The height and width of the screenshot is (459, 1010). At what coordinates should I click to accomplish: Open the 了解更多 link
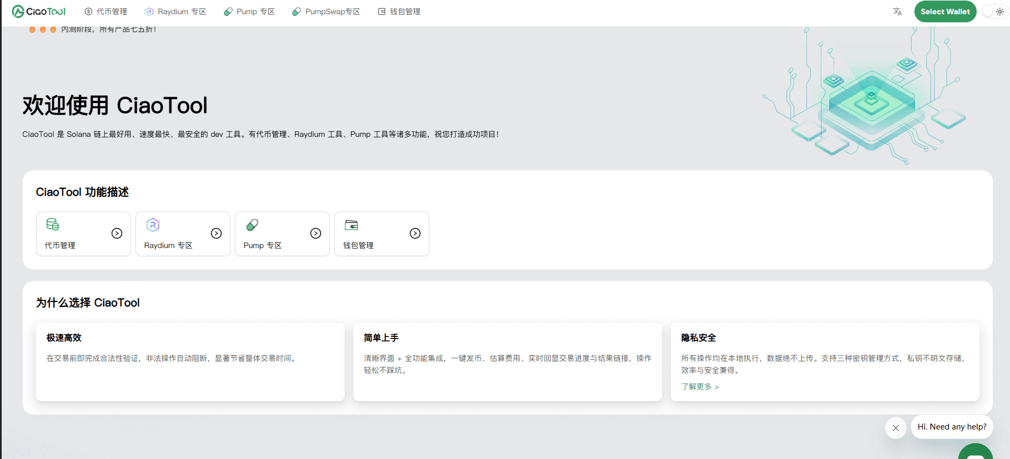click(x=700, y=386)
